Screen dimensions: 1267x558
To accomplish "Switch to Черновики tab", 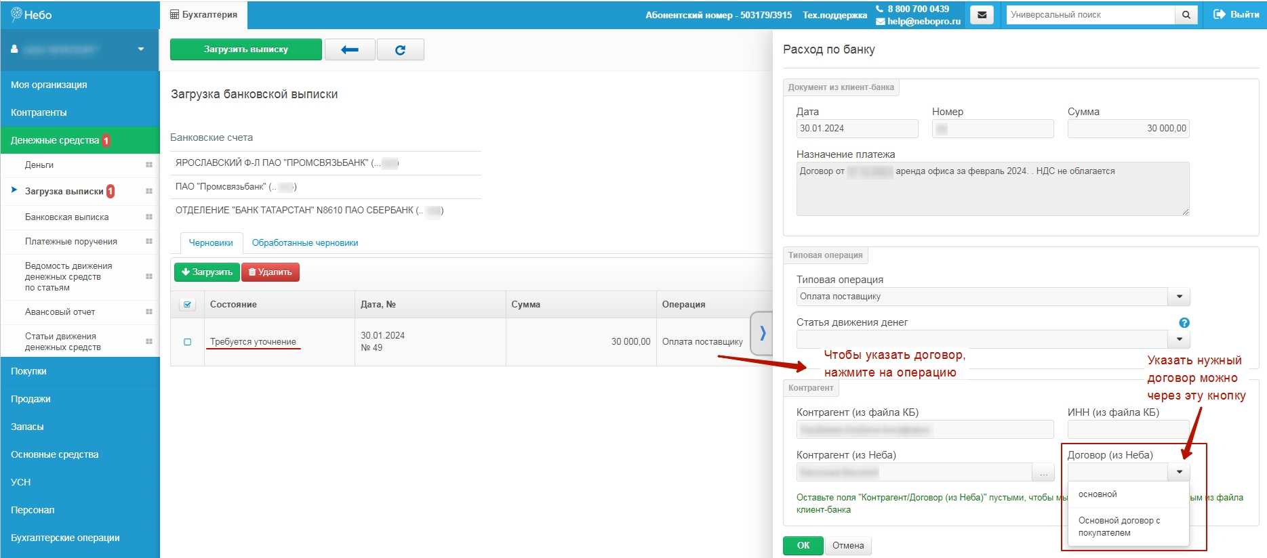I will tap(211, 242).
